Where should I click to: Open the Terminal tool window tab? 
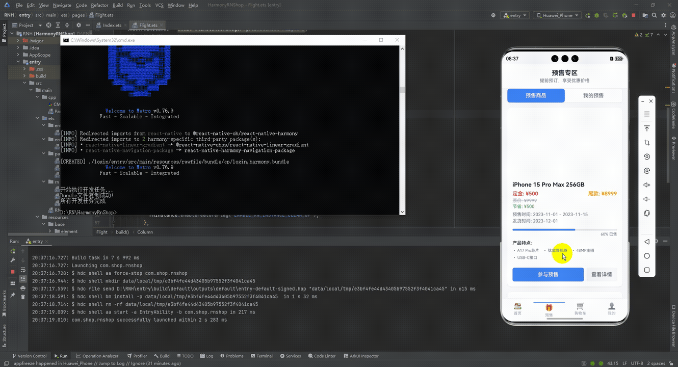261,356
